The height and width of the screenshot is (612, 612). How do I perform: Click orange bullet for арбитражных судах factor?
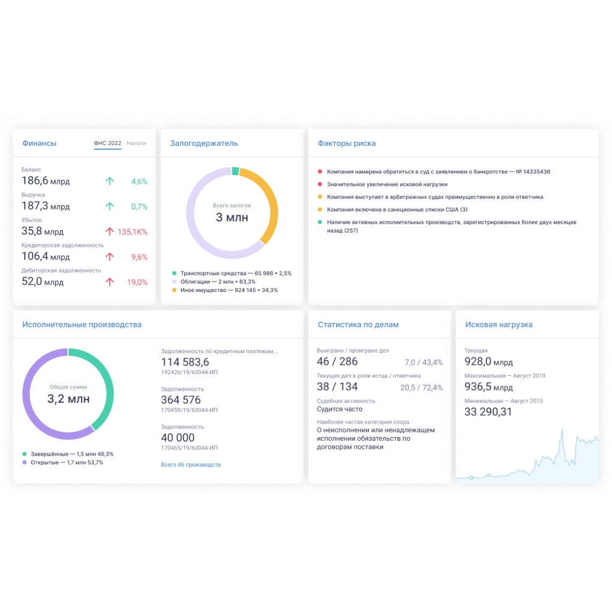[x=319, y=196]
